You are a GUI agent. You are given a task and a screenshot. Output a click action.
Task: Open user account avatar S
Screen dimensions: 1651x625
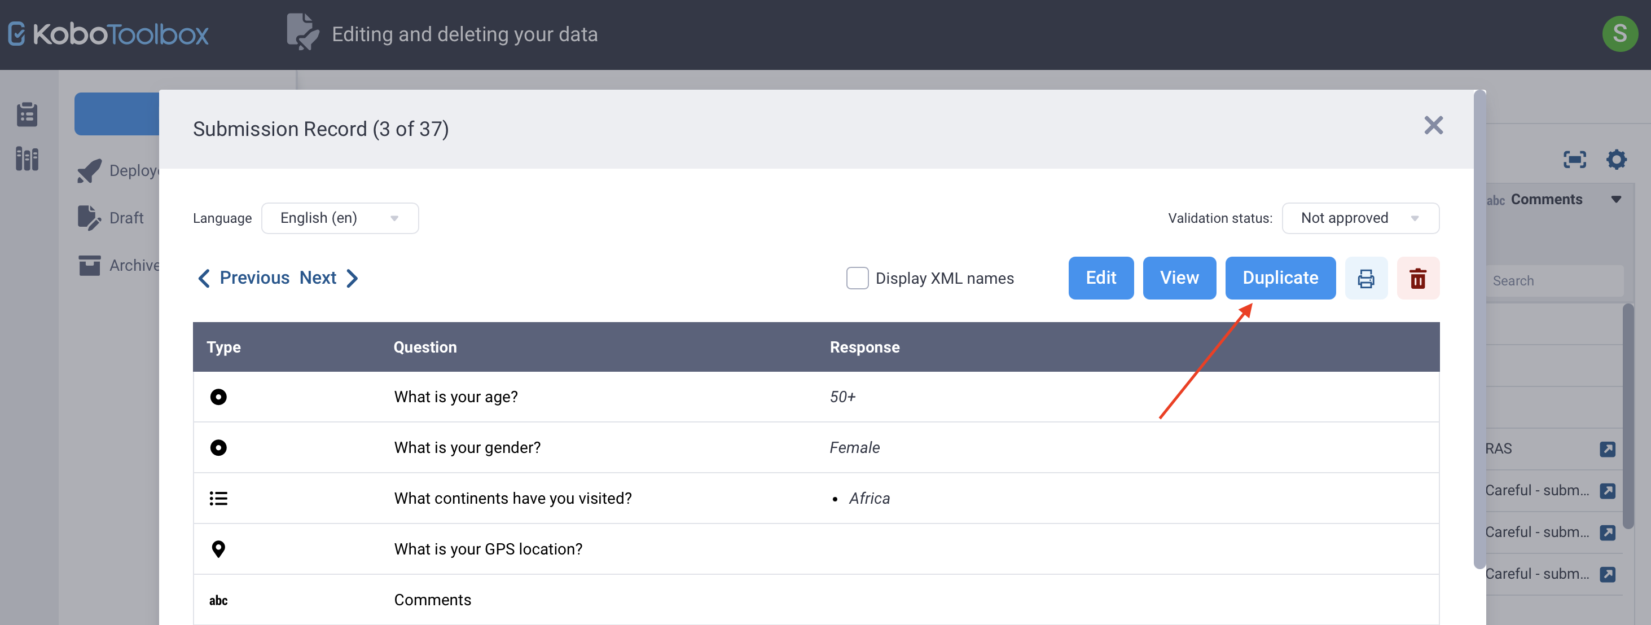tap(1619, 34)
